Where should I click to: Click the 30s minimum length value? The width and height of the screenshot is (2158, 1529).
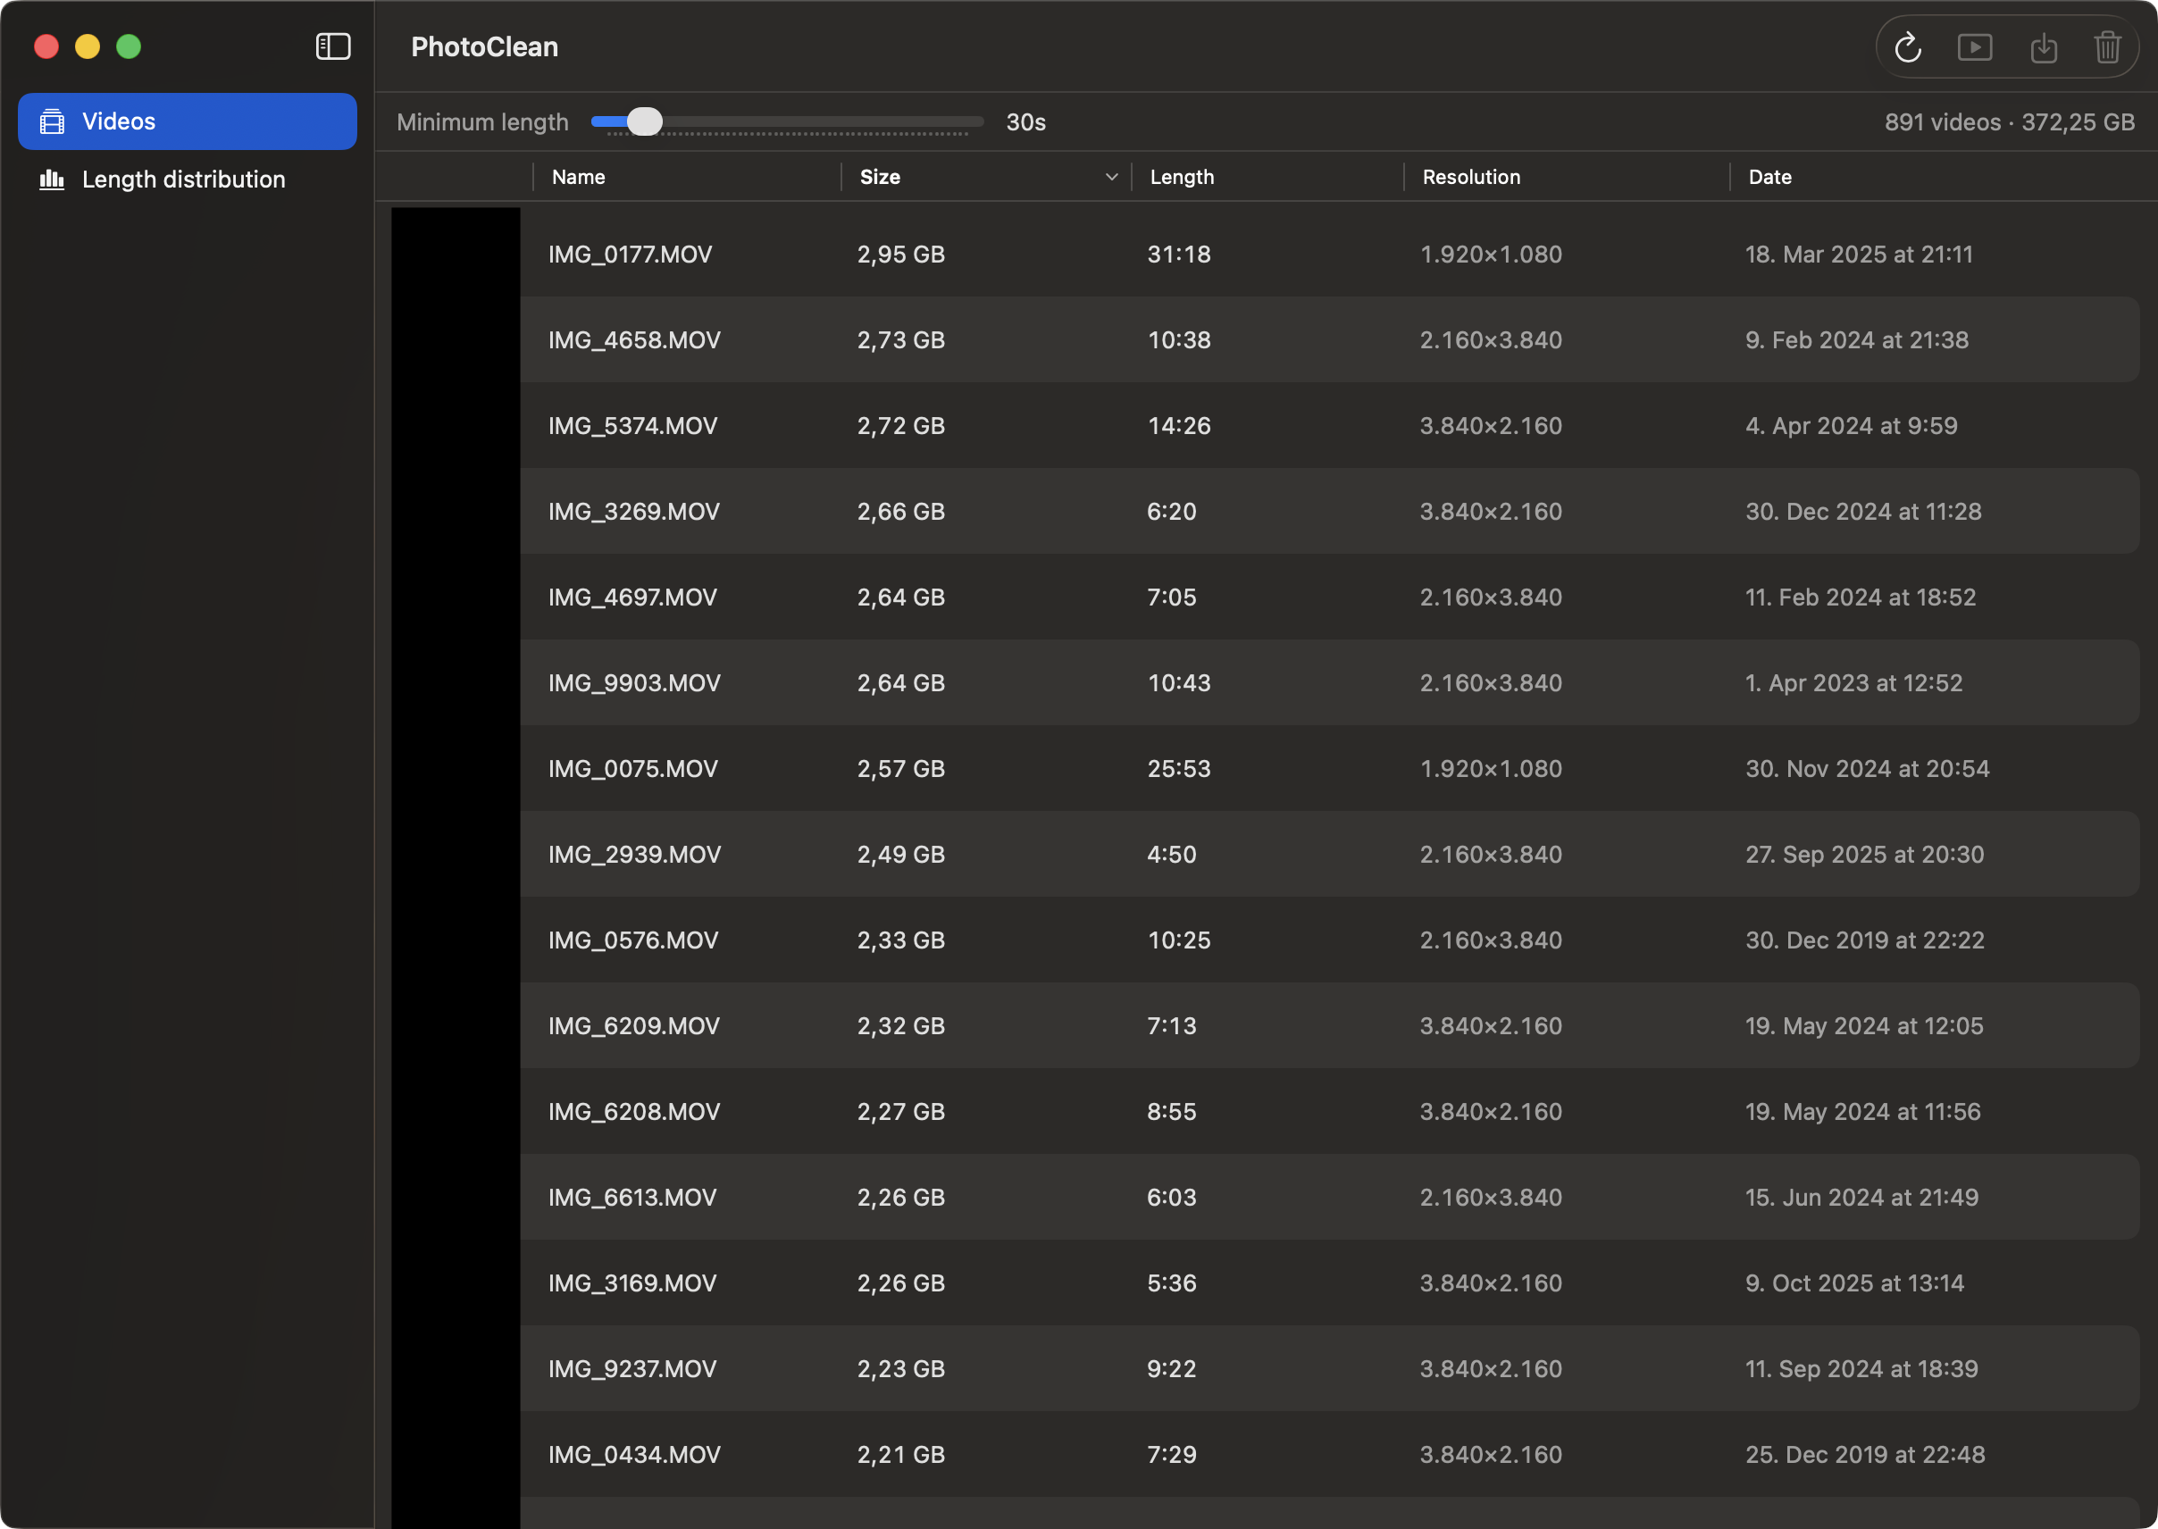click(x=1026, y=121)
